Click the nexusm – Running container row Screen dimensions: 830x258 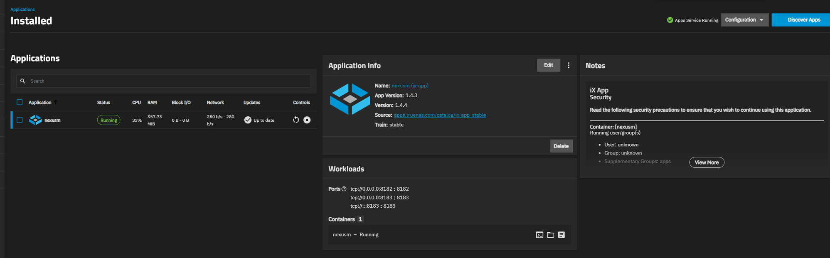[x=450, y=235]
